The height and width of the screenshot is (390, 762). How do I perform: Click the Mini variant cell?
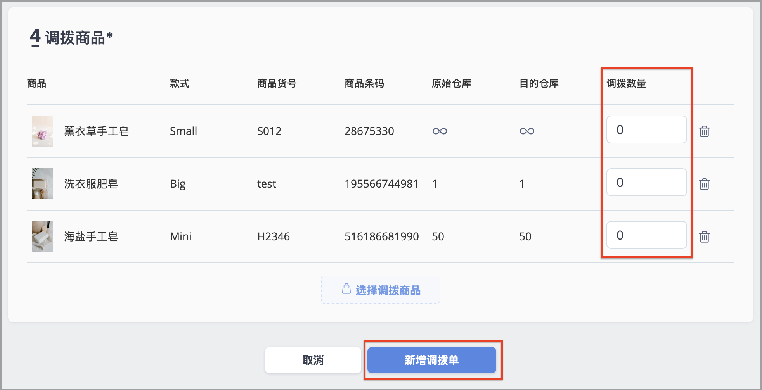(181, 236)
